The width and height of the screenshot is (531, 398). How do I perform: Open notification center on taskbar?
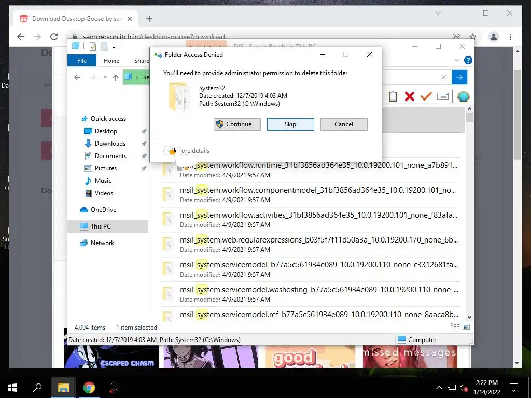(514, 388)
